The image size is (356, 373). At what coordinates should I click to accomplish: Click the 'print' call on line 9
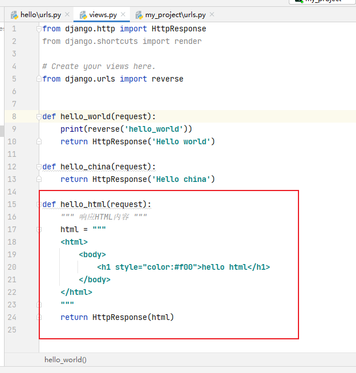pyautogui.click(x=72, y=129)
